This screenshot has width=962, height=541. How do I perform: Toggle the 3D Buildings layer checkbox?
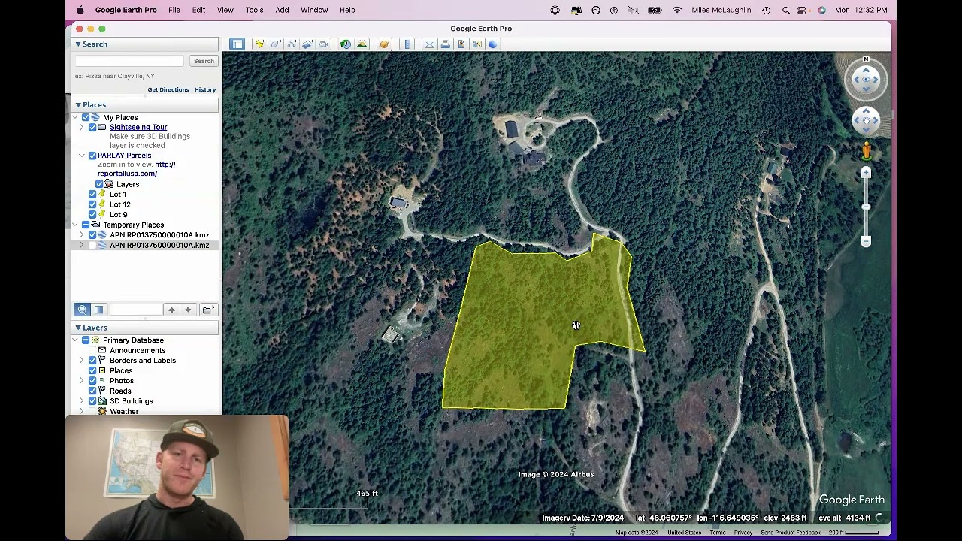(92, 401)
